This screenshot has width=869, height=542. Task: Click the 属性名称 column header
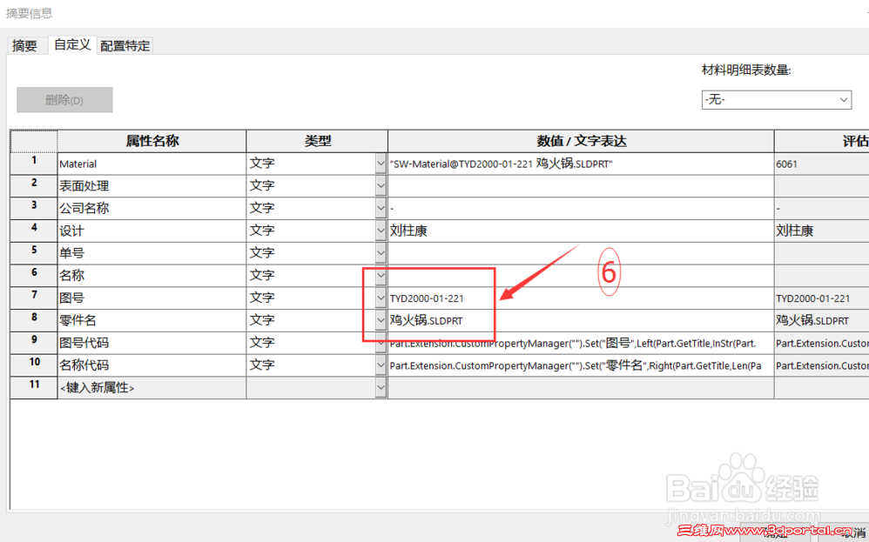[152, 141]
